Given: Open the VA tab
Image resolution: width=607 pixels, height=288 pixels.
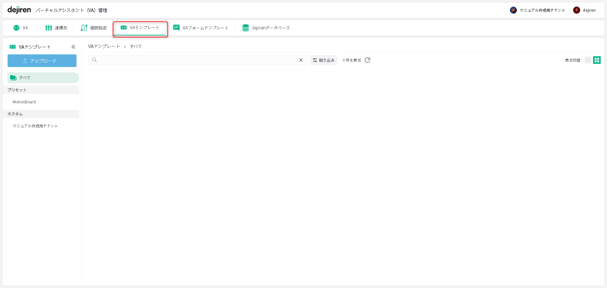Looking at the screenshot, I should 21,28.
